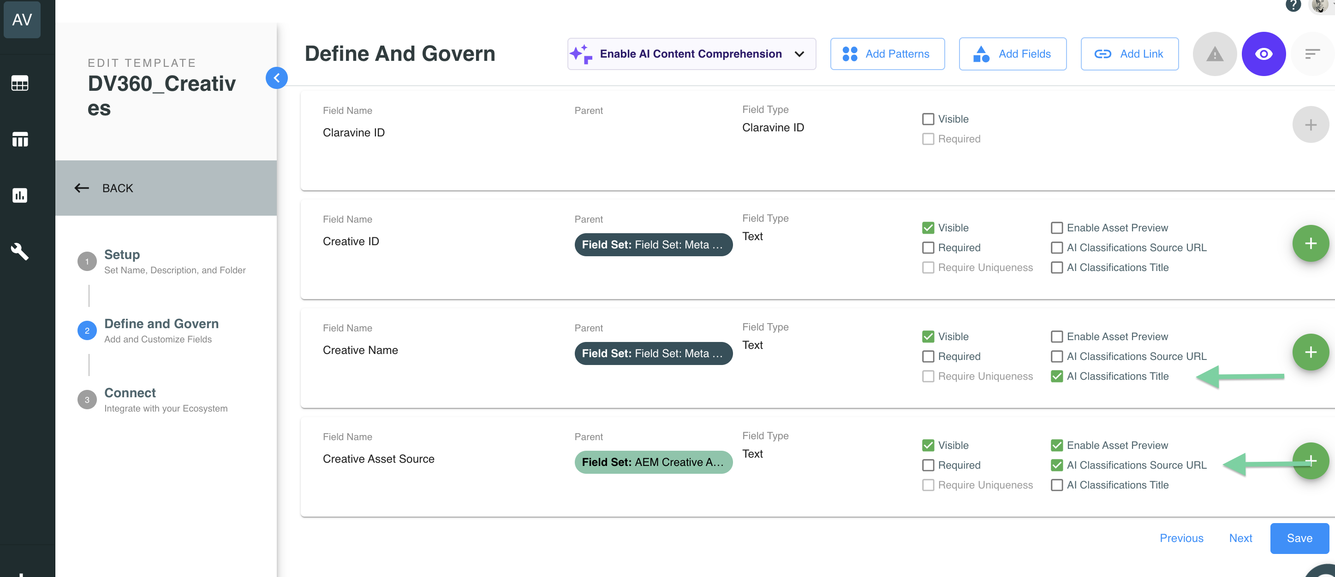Click green plus for Creative Asset Source
Viewport: 1335px width, 577px height.
(x=1311, y=461)
